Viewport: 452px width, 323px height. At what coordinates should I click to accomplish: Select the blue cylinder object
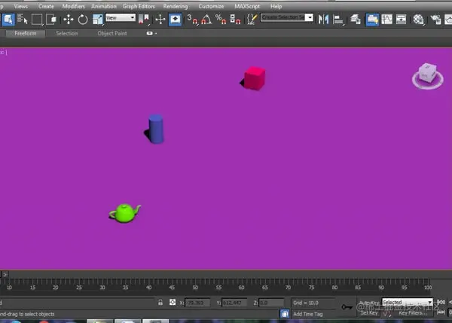pyautogui.click(x=156, y=129)
